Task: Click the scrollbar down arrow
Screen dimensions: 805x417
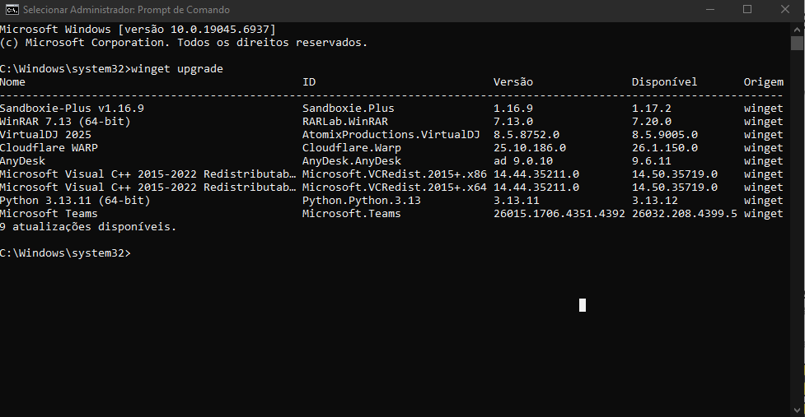Action: coord(797,410)
